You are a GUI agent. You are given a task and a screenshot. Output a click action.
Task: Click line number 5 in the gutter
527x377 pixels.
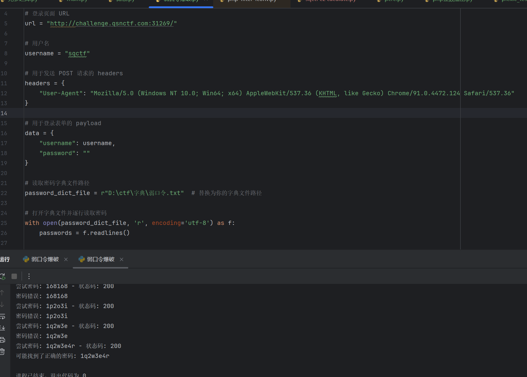(x=6, y=23)
